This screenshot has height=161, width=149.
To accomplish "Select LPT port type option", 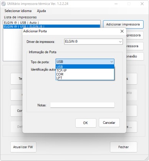I will (x=85, y=78).
